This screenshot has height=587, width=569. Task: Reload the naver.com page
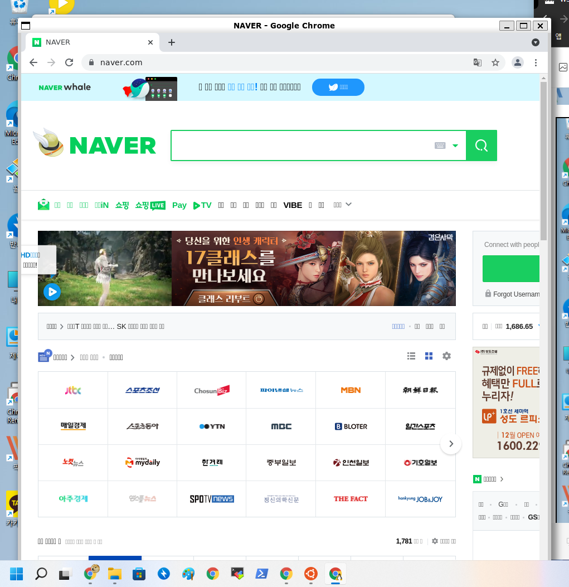[x=69, y=62]
